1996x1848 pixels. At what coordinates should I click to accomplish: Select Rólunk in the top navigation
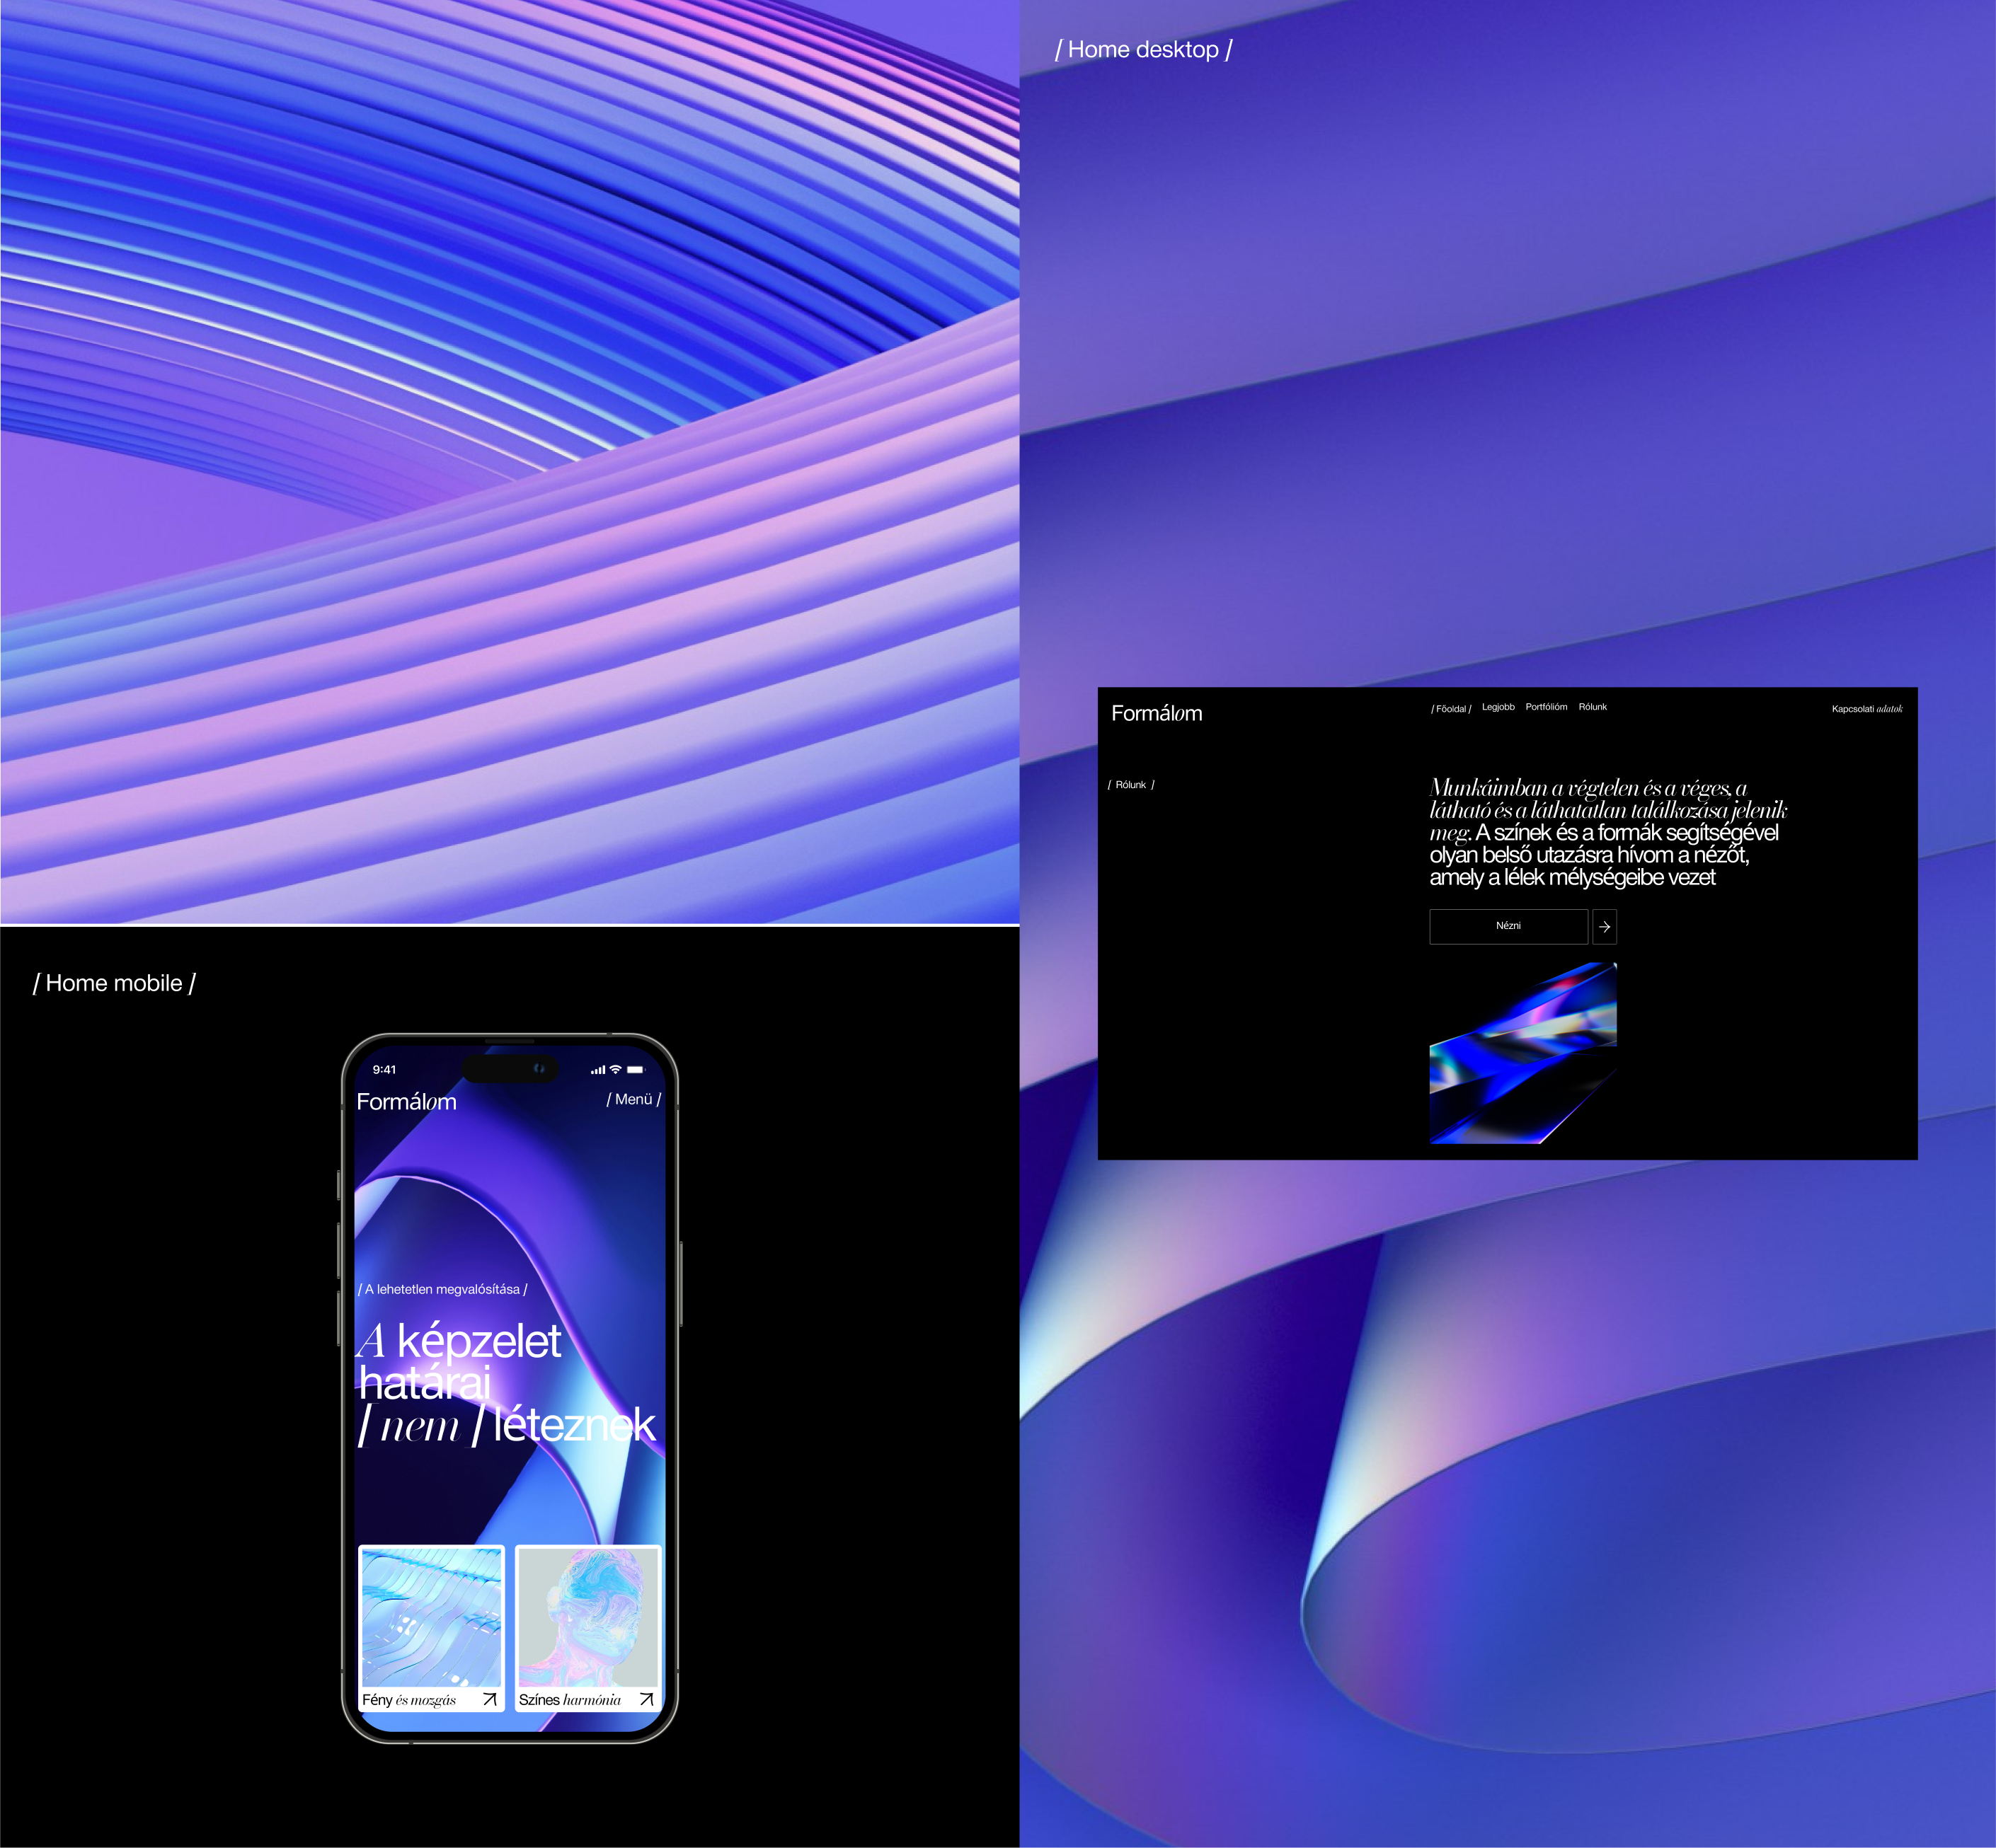[1592, 707]
